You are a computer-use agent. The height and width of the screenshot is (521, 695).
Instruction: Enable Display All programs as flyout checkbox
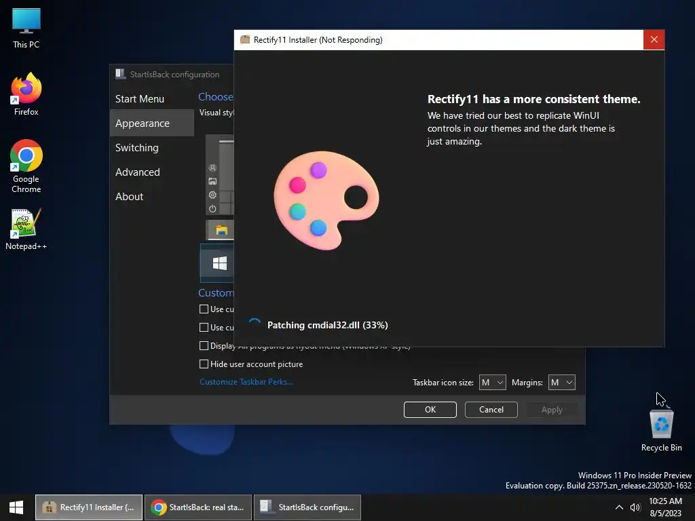204,345
